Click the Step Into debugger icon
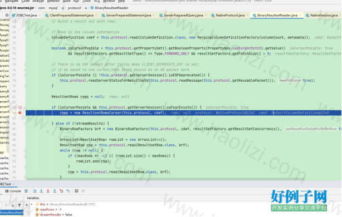Viewport: 342px width, 217px height. point(41,191)
